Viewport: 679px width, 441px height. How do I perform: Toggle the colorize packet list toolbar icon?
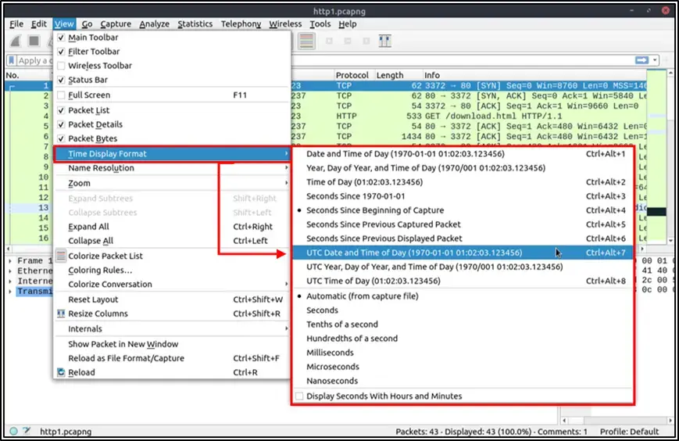tap(306, 41)
